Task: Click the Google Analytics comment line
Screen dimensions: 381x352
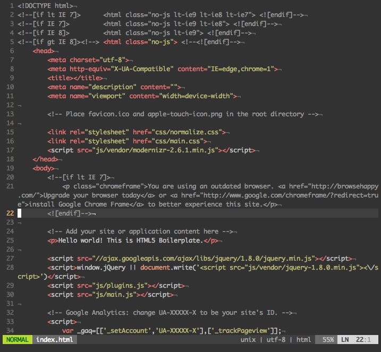Action: click(x=170, y=313)
